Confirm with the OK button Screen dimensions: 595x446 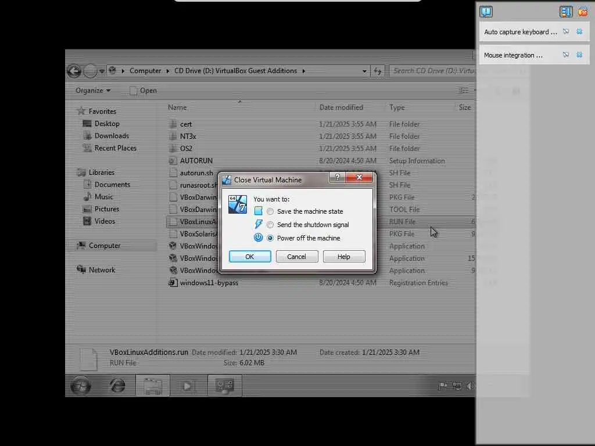pyautogui.click(x=250, y=256)
